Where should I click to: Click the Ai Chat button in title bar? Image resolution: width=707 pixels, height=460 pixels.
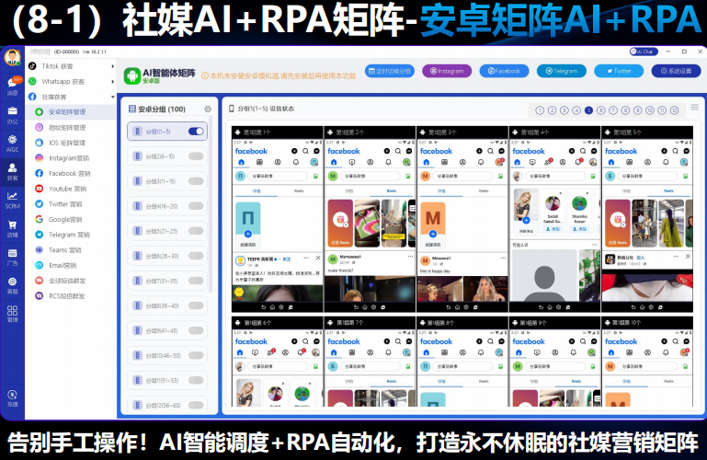(644, 52)
